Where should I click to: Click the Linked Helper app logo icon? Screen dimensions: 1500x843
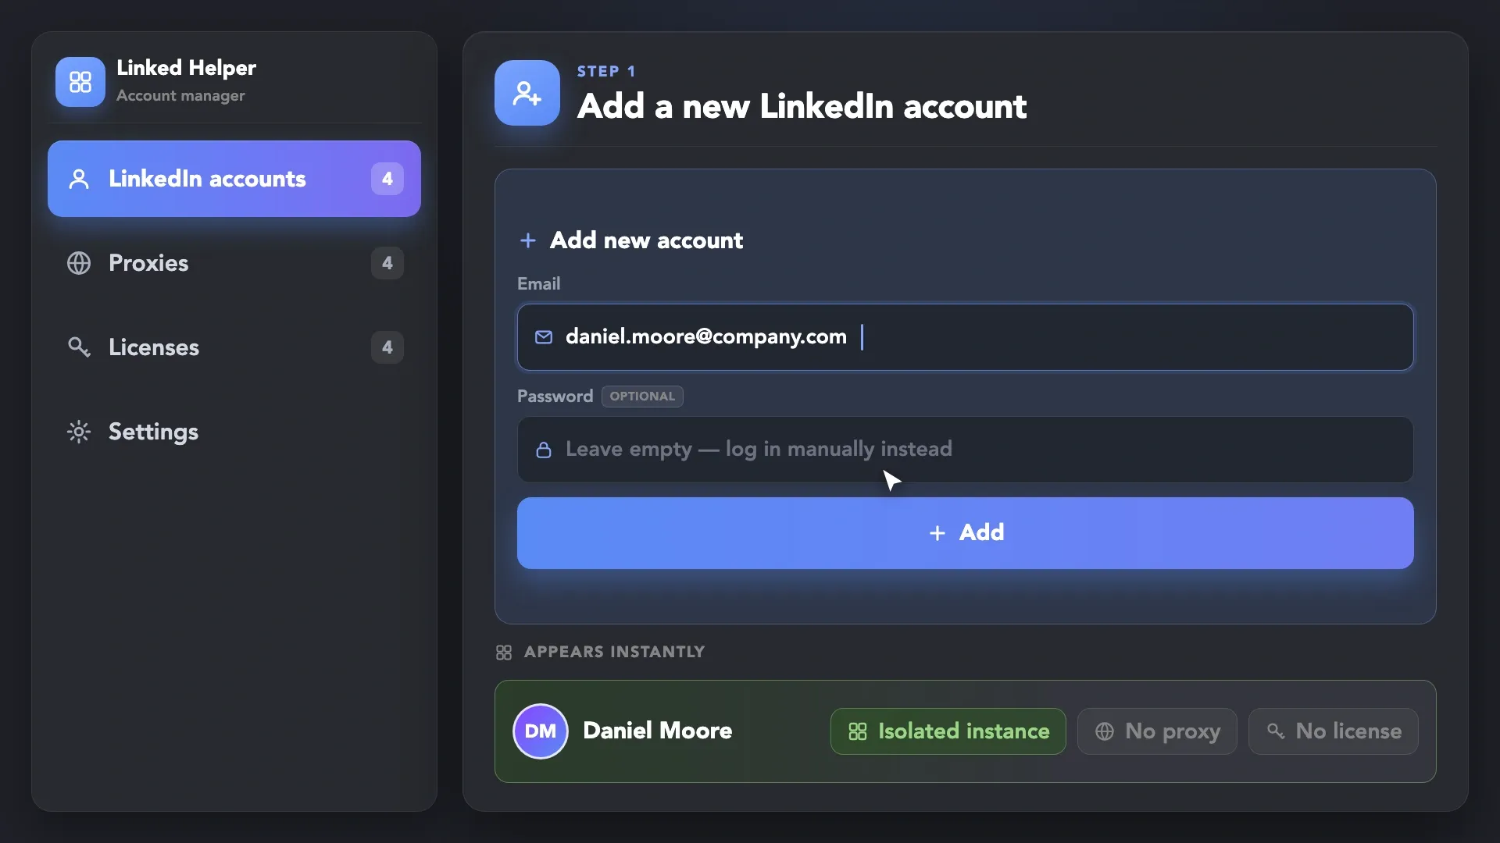[80, 82]
